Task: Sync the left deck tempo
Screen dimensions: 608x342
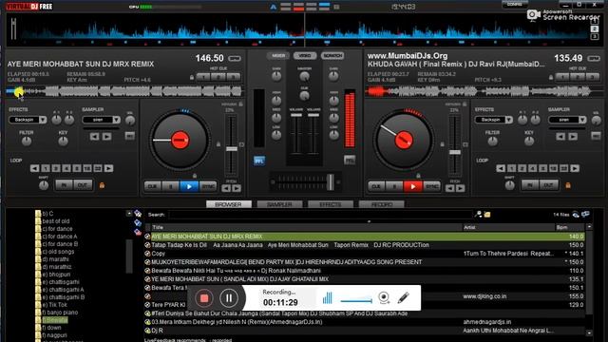Action: (x=208, y=186)
